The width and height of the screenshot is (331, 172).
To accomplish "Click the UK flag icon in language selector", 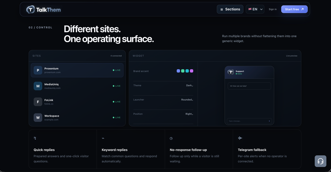I will pos(250,9).
